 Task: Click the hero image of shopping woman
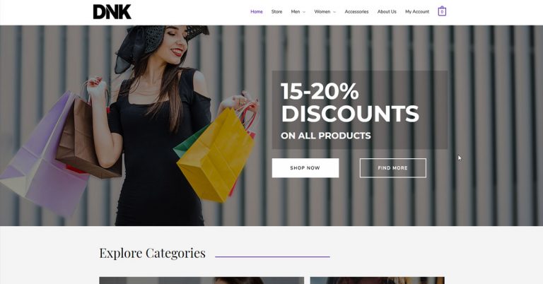click(x=271, y=125)
